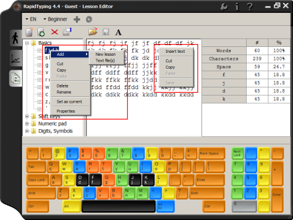The image size is (293, 220).
Task: Click the black F key on keyboard
Action: [96, 180]
